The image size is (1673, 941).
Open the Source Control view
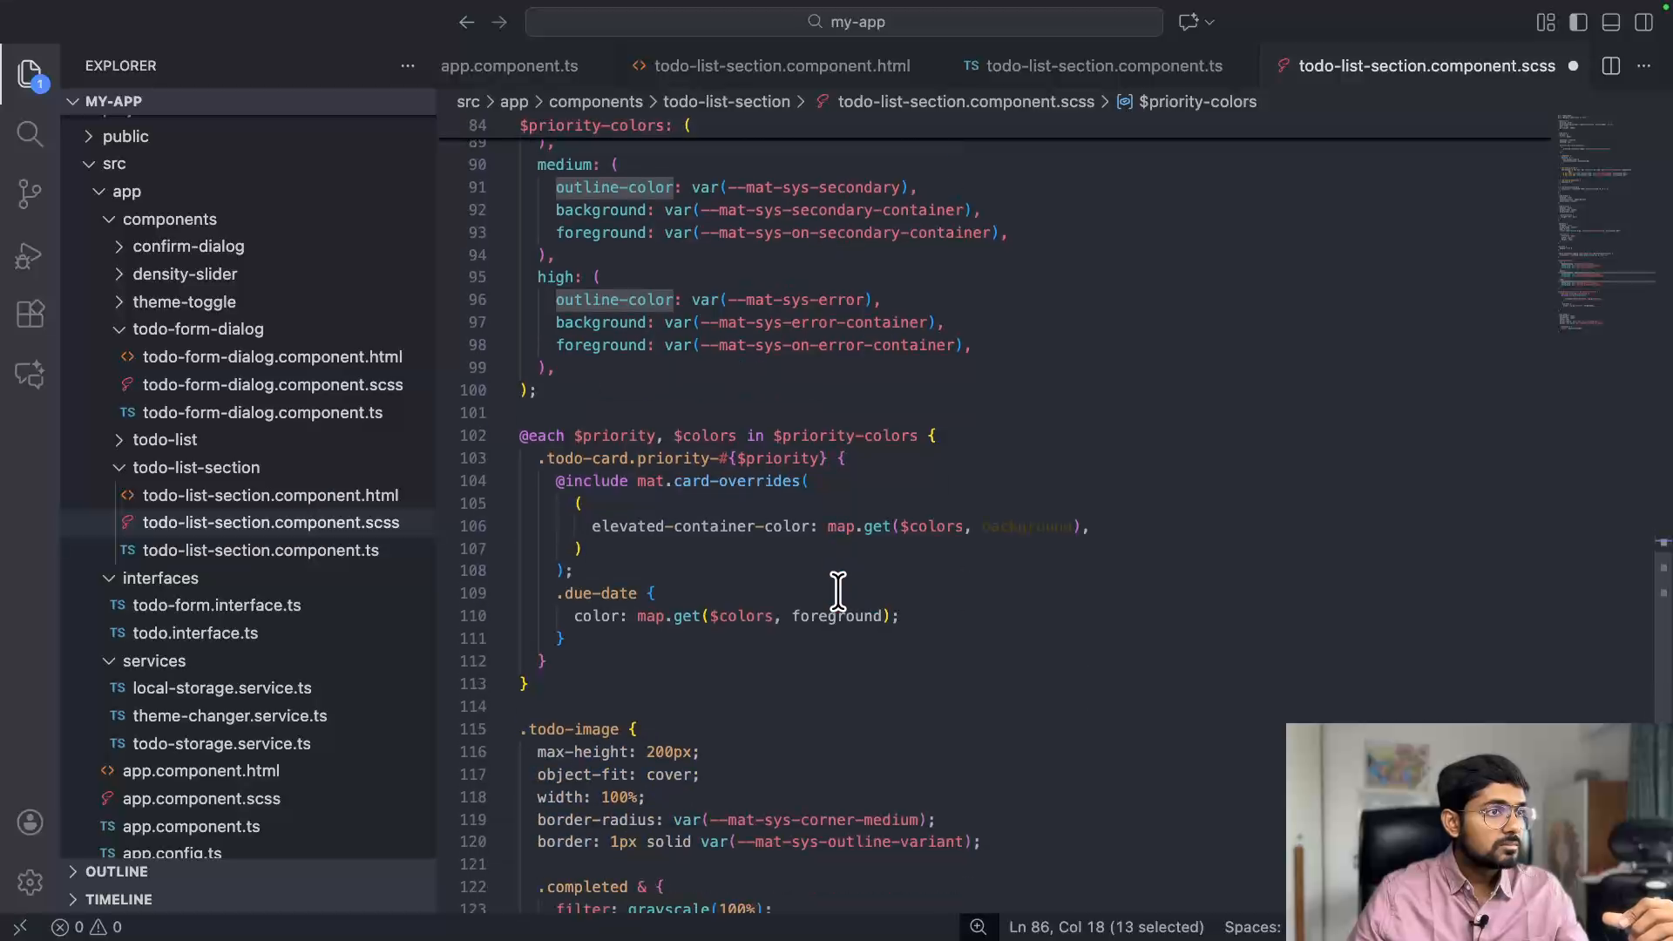(x=30, y=193)
